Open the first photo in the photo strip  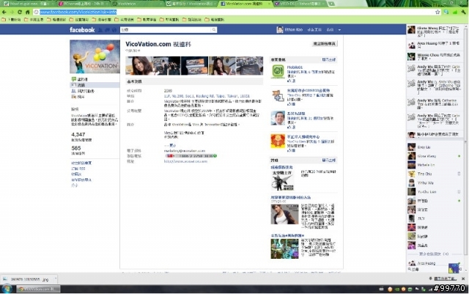(139, 65)
